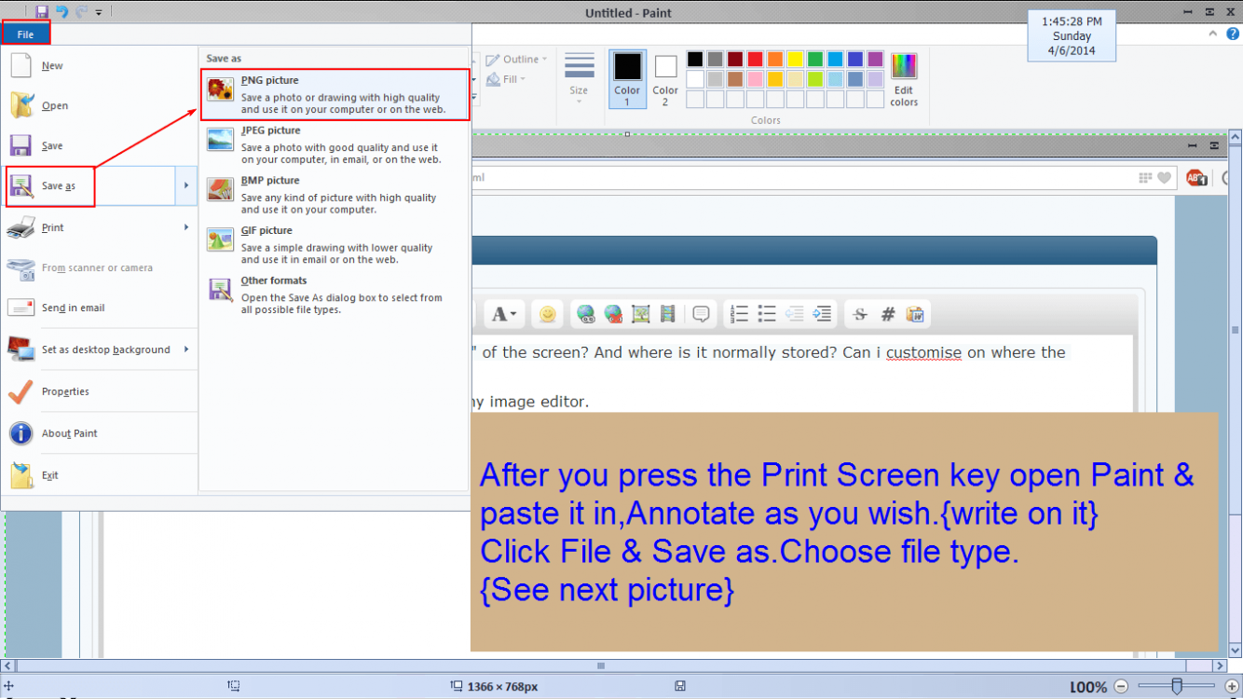The height and width of the screenshot is (699, 1243).
Task: Click the Paint Help question mark icon
Action: coord(1231,34)
